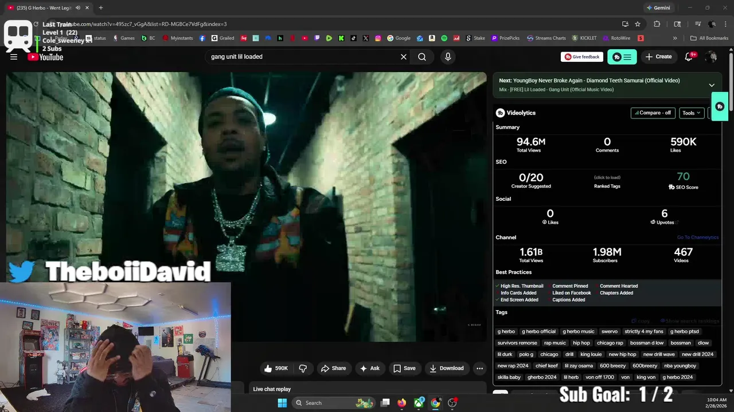Image resolution: width=734 pixels, height=412 pixels.
Task: Select the 'g herbo' tag
Action: click(x=506, y=331)
